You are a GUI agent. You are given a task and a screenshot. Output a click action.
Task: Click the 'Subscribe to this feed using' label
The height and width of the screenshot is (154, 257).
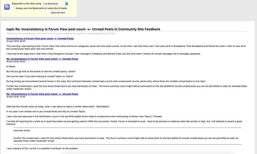[26, 4]
